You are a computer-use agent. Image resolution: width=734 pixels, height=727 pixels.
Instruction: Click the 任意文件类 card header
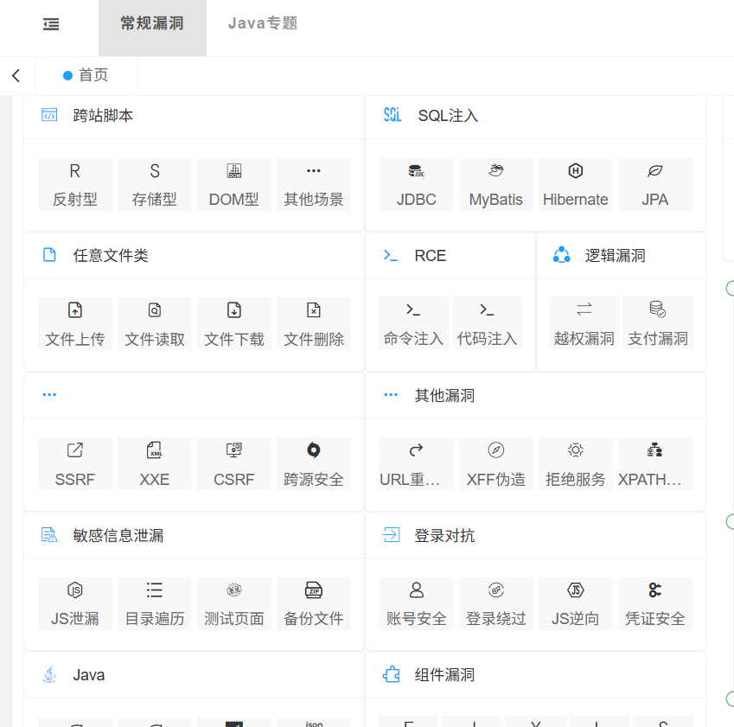(x=194, y=256)
